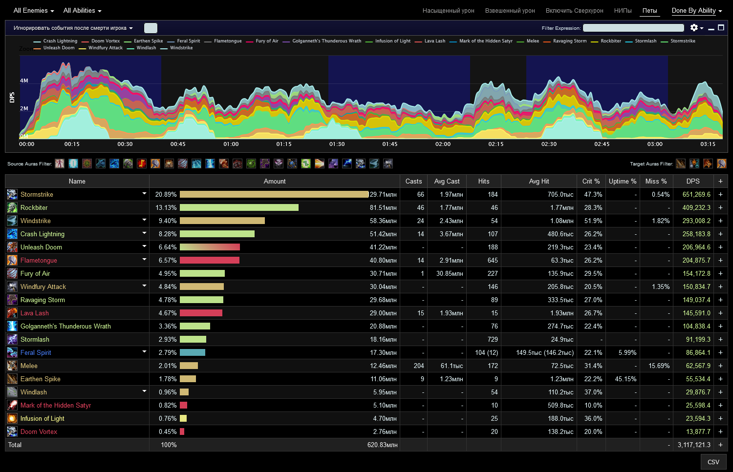
Task: Click the Filter Expression input field
Action: [633, 28]
